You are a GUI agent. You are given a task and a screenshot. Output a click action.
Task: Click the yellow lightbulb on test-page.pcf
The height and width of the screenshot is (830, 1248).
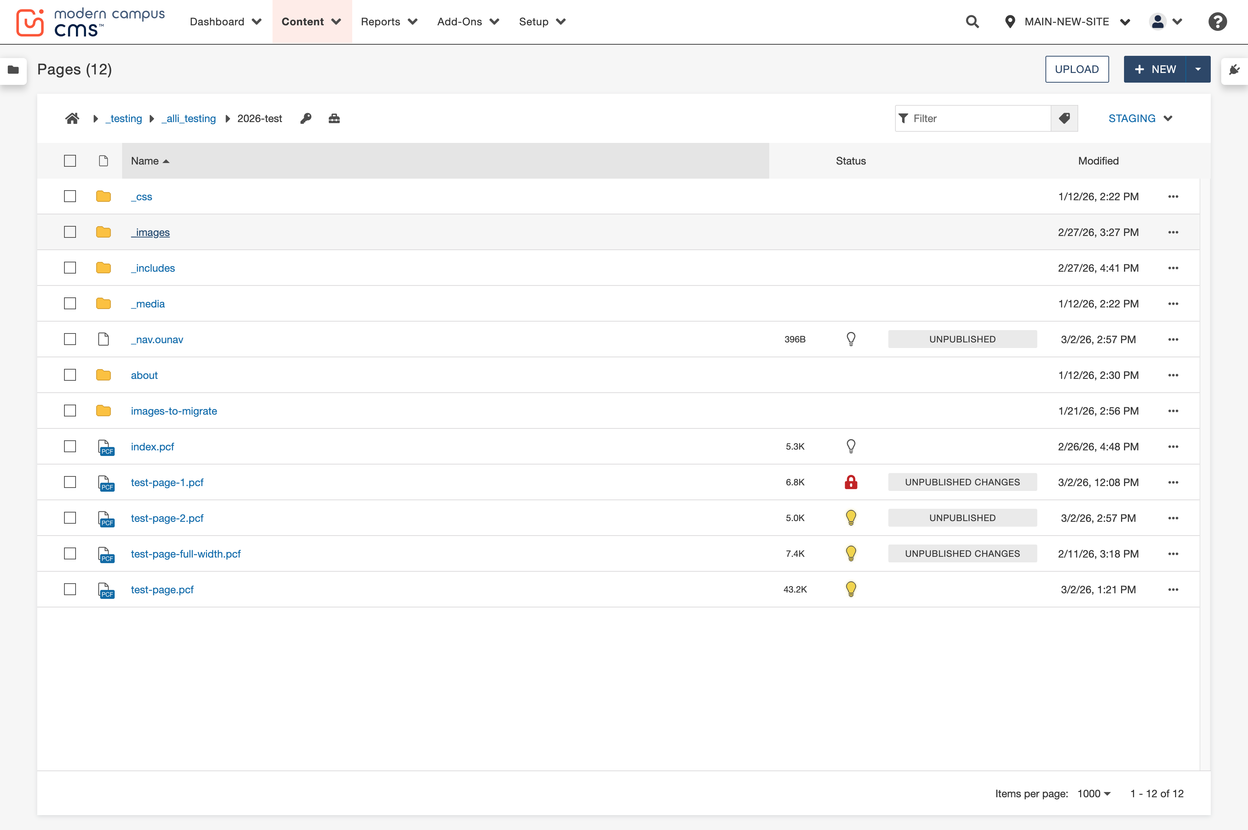(x=851, y=589)
